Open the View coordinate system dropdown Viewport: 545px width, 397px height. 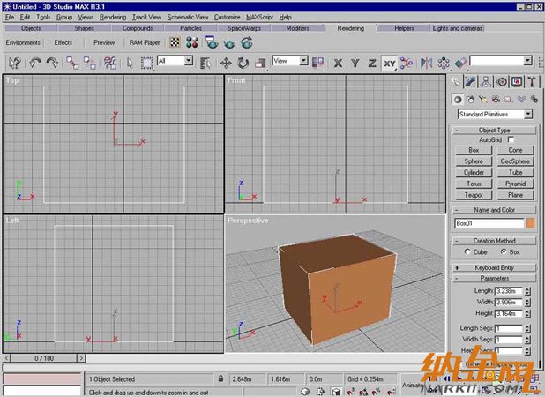(290, 61)
